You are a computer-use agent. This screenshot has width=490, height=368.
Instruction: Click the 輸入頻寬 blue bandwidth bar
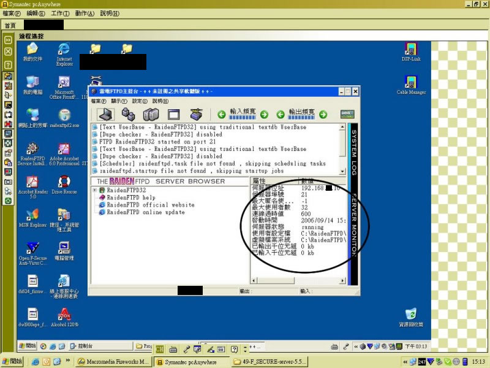[243, 117]
